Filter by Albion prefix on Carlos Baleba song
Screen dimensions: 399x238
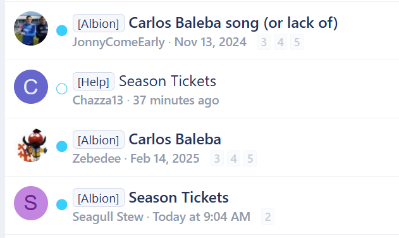click(x=99, y=23)
